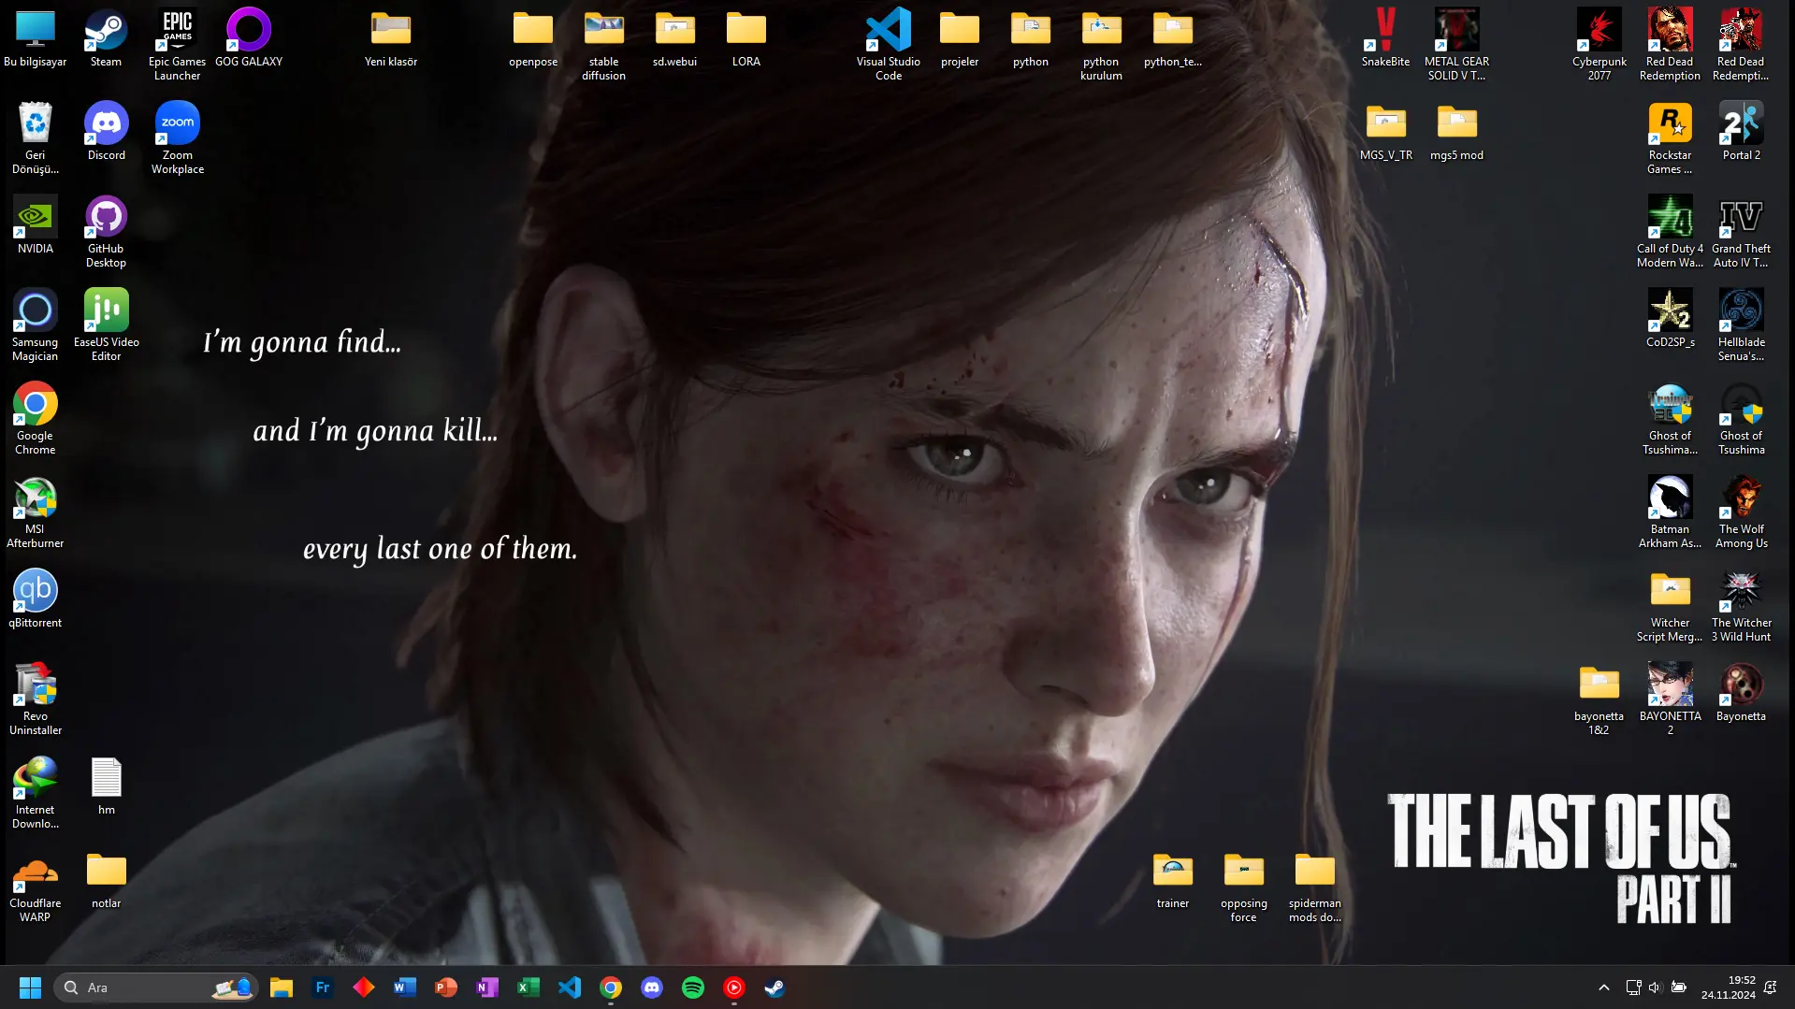Open the Windows Start menu
The height and width of the screenshot is (1009, 1795).
30,987
